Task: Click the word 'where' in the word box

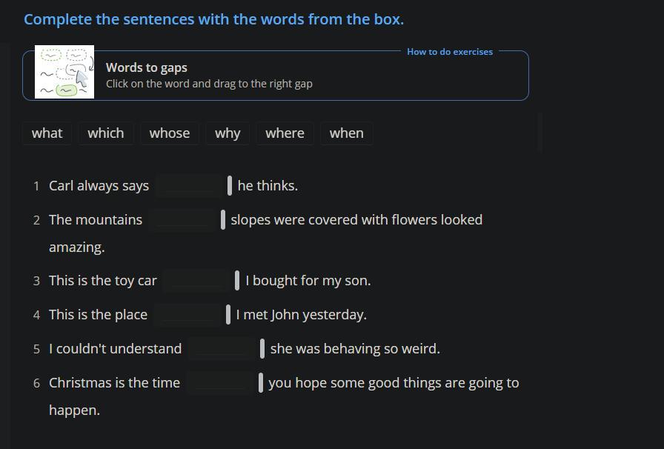Action: pyautogui.click(x=285, y=133)
